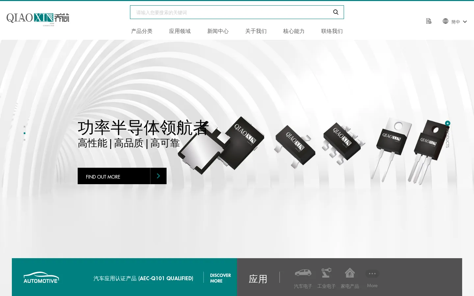
Task: Click the More ellipsis application icon
Action: tap(372, 274)
